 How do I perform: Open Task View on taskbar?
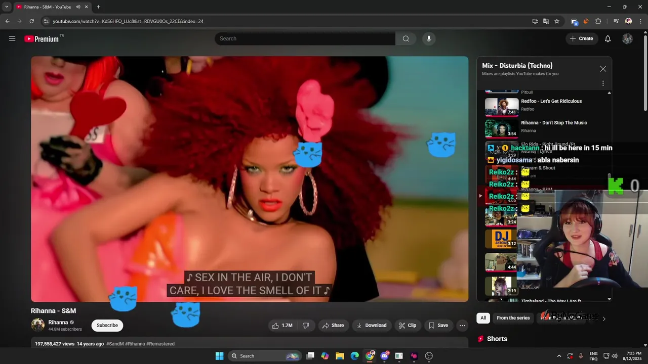(x=310, y=356)
